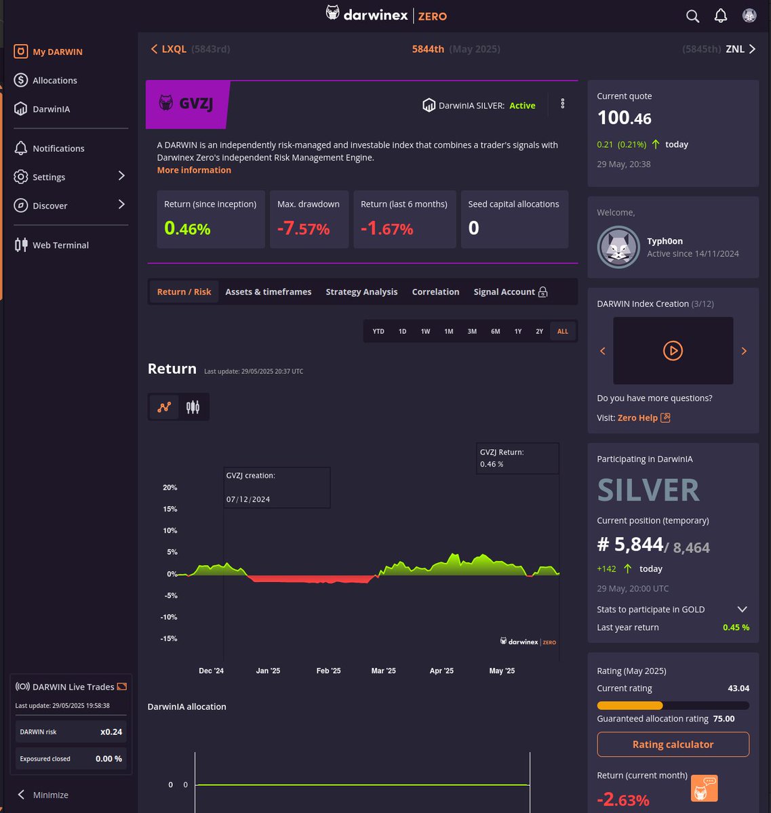Play the DARWIN Index Creation video
This screenshot has height=813, width=771.
pyautogui.click(x=673, y=350)
